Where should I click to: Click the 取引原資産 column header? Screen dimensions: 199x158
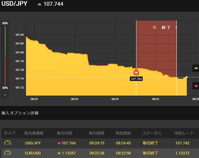34,133
